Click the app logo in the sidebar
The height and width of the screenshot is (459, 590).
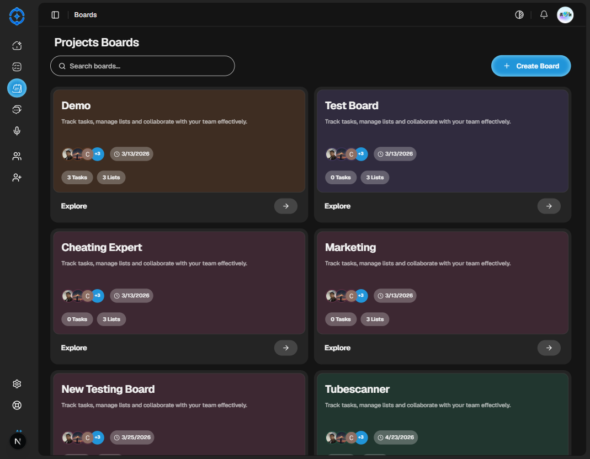[17, 16]
